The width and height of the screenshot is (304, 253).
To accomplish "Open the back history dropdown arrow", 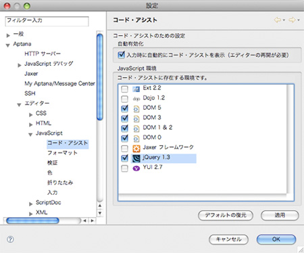I will tap(284, 20).
